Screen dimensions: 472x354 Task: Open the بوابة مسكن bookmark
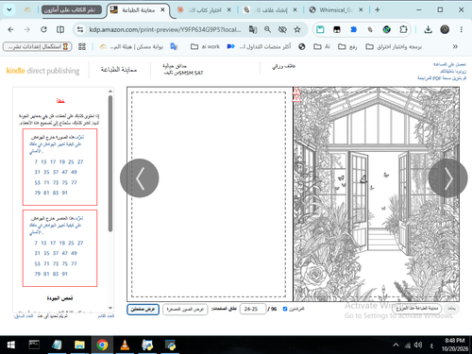[x=131, y=46]
